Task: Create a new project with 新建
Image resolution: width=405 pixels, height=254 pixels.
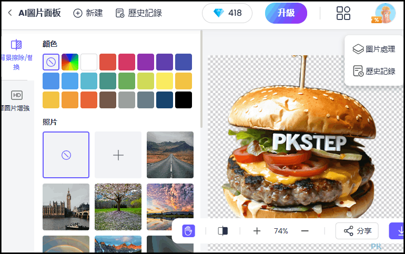Action: point(88,13)
